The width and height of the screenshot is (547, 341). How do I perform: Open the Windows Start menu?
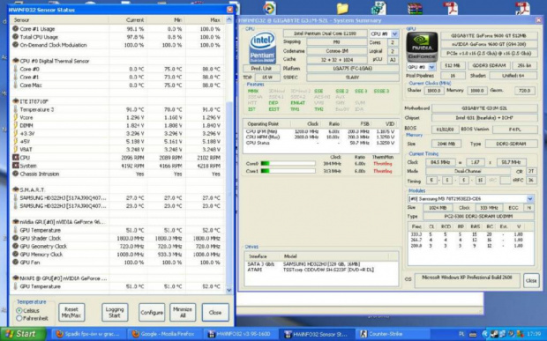tap(23, 334)
